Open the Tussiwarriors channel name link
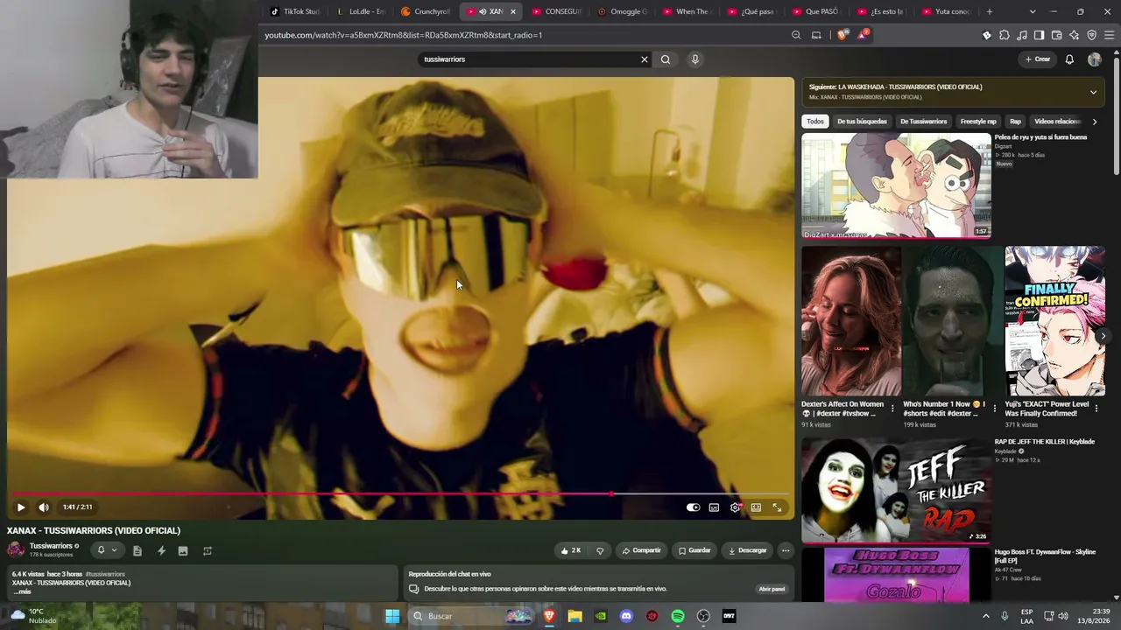This screenshot has width=1121, height=630. [51, 546]
